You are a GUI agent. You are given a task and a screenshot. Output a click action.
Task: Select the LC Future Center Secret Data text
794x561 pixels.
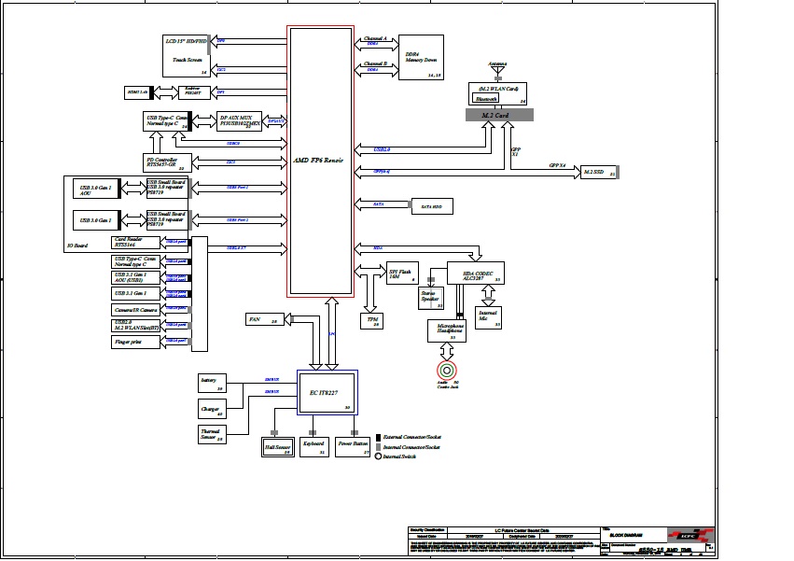pyautogui.click(x=522, y=530)
